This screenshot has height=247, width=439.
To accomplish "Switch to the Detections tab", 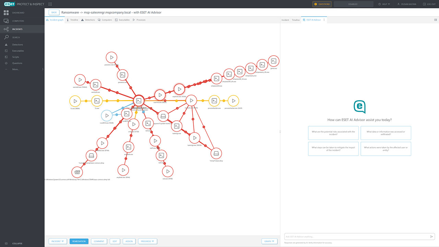I will pos(88,20).
